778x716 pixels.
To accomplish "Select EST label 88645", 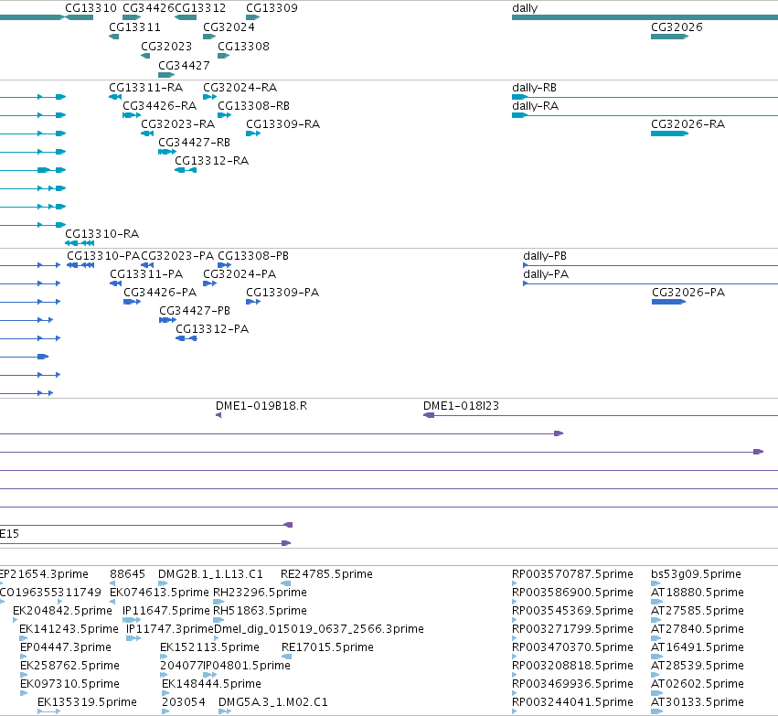I will [127, 574].
